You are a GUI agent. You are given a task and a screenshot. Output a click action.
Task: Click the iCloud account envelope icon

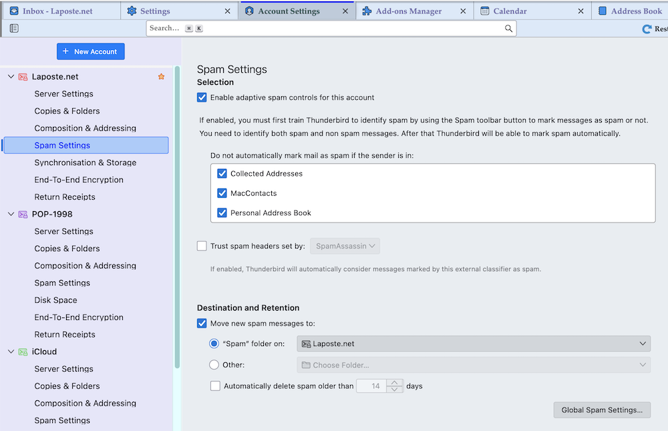[x=23, y=352]
